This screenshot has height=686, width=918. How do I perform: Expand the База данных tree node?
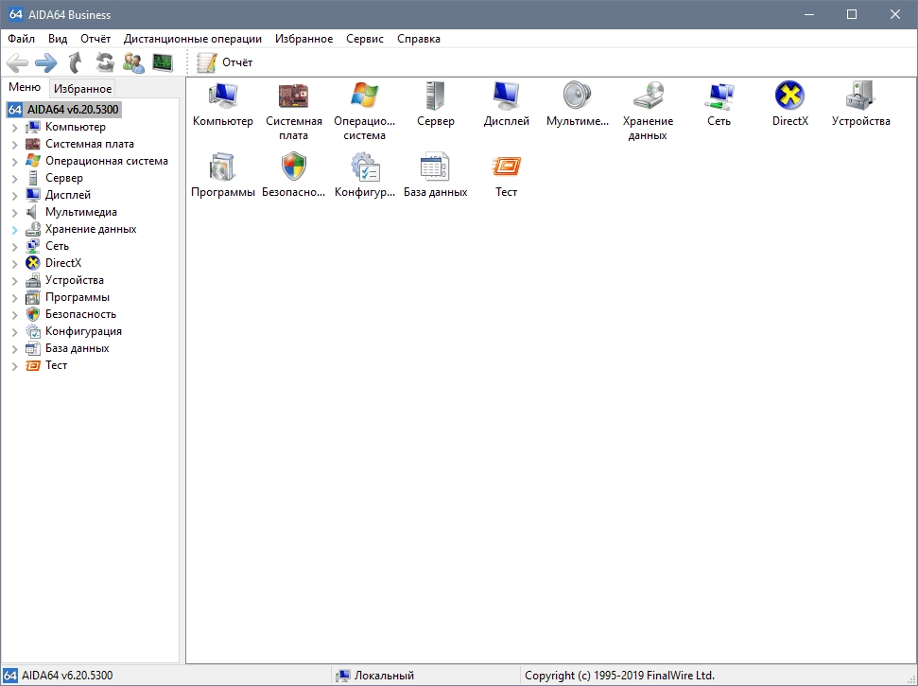point(14,349)
